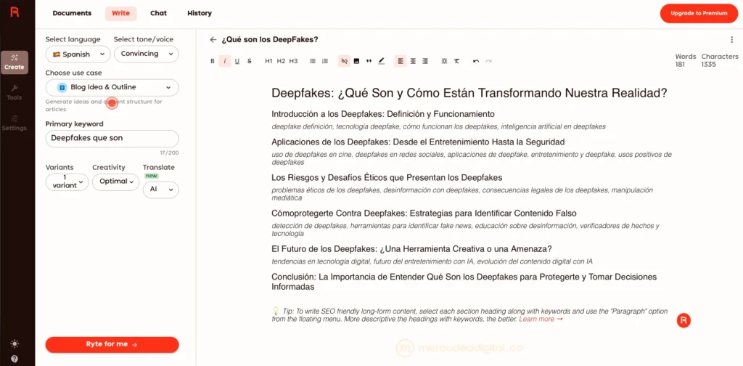This screenshot has height=366, width=743.
Task: Align text right
Action: point(425,61)
